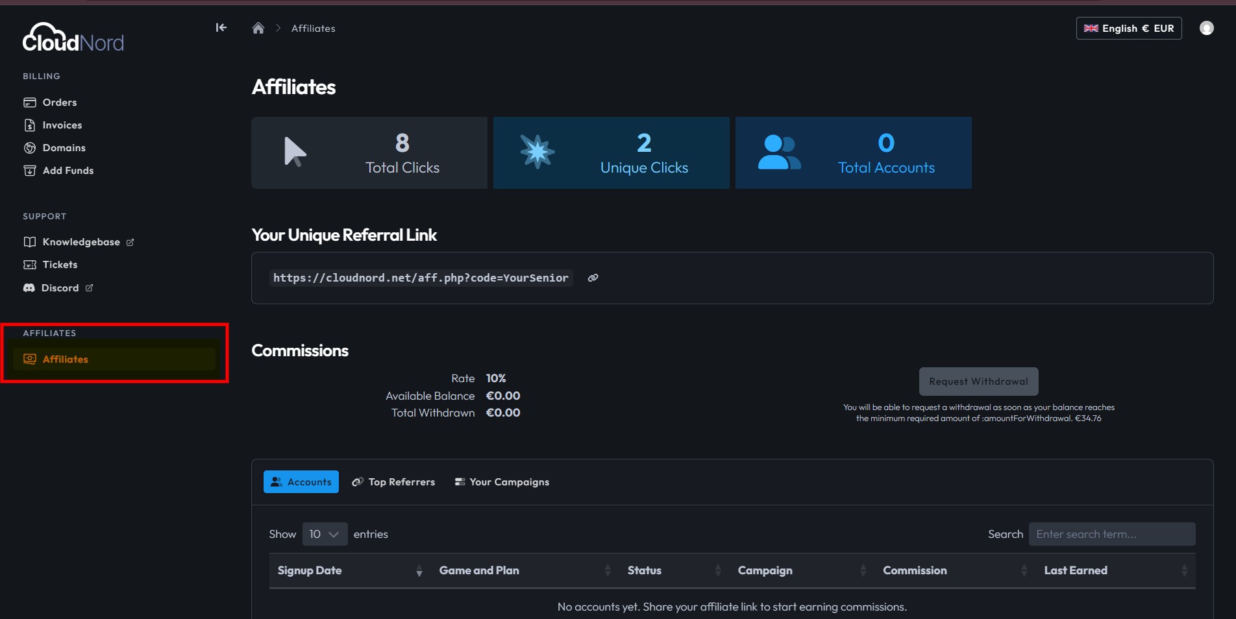Screen dimensions: 1236x619
Task: Sort by Last Earned column
Action: [1116, 570]
